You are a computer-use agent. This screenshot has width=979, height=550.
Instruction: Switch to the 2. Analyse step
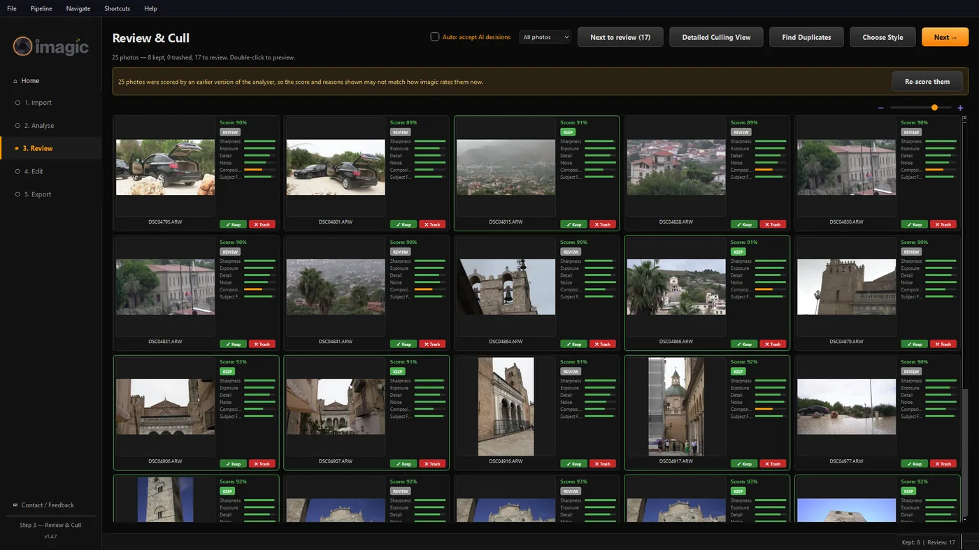click(50, 126)
